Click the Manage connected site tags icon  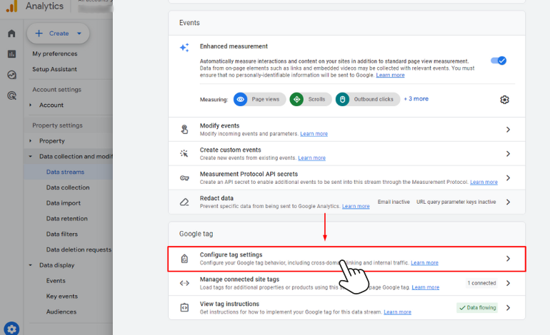184,283
